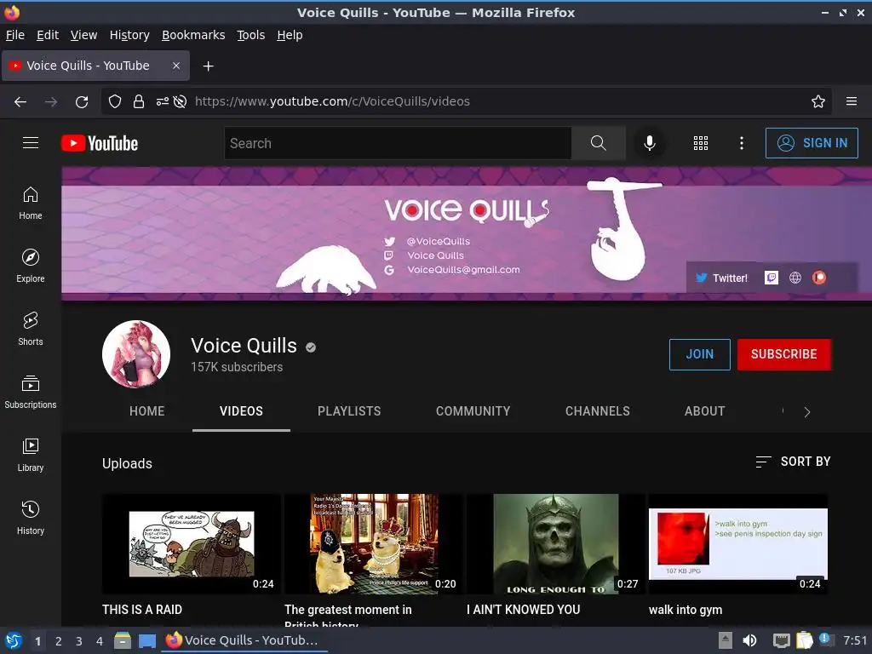Switch to the channel HOME tab

click(x=146, y=411)
